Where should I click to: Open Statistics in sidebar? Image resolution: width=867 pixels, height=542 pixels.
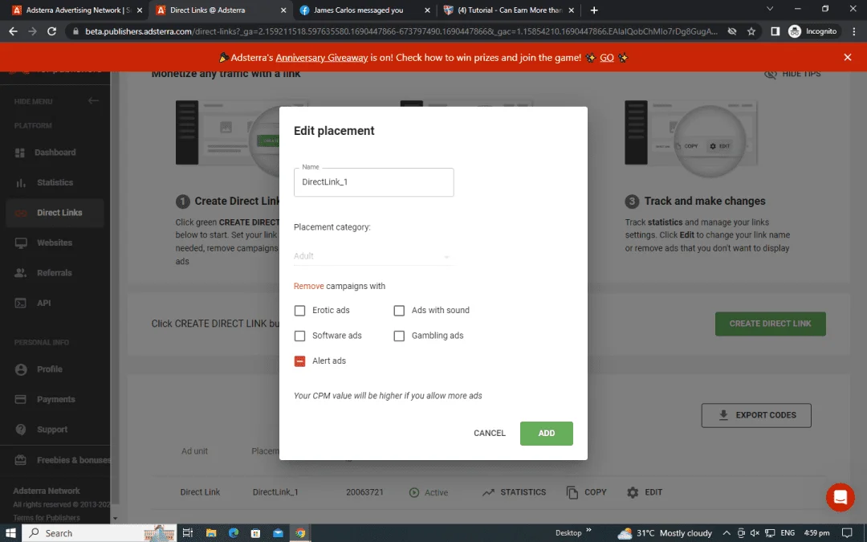tap(55, 182)
